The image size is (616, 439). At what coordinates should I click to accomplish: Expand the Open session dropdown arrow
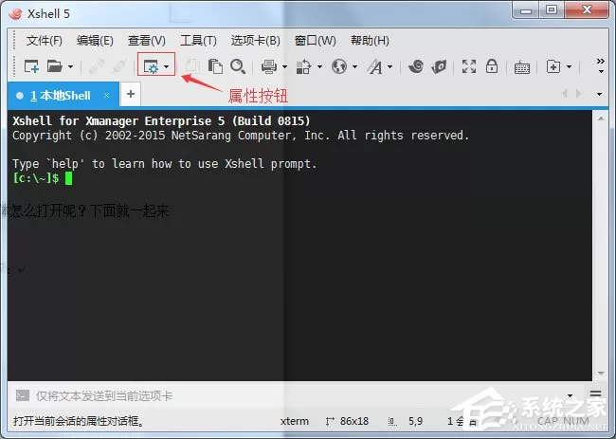[70, 66]
